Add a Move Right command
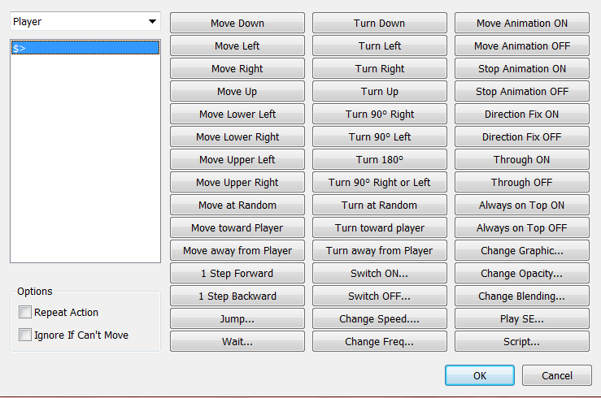Viewport: 601px width, 398px height. pyautogui.click(x=237, y=68)
